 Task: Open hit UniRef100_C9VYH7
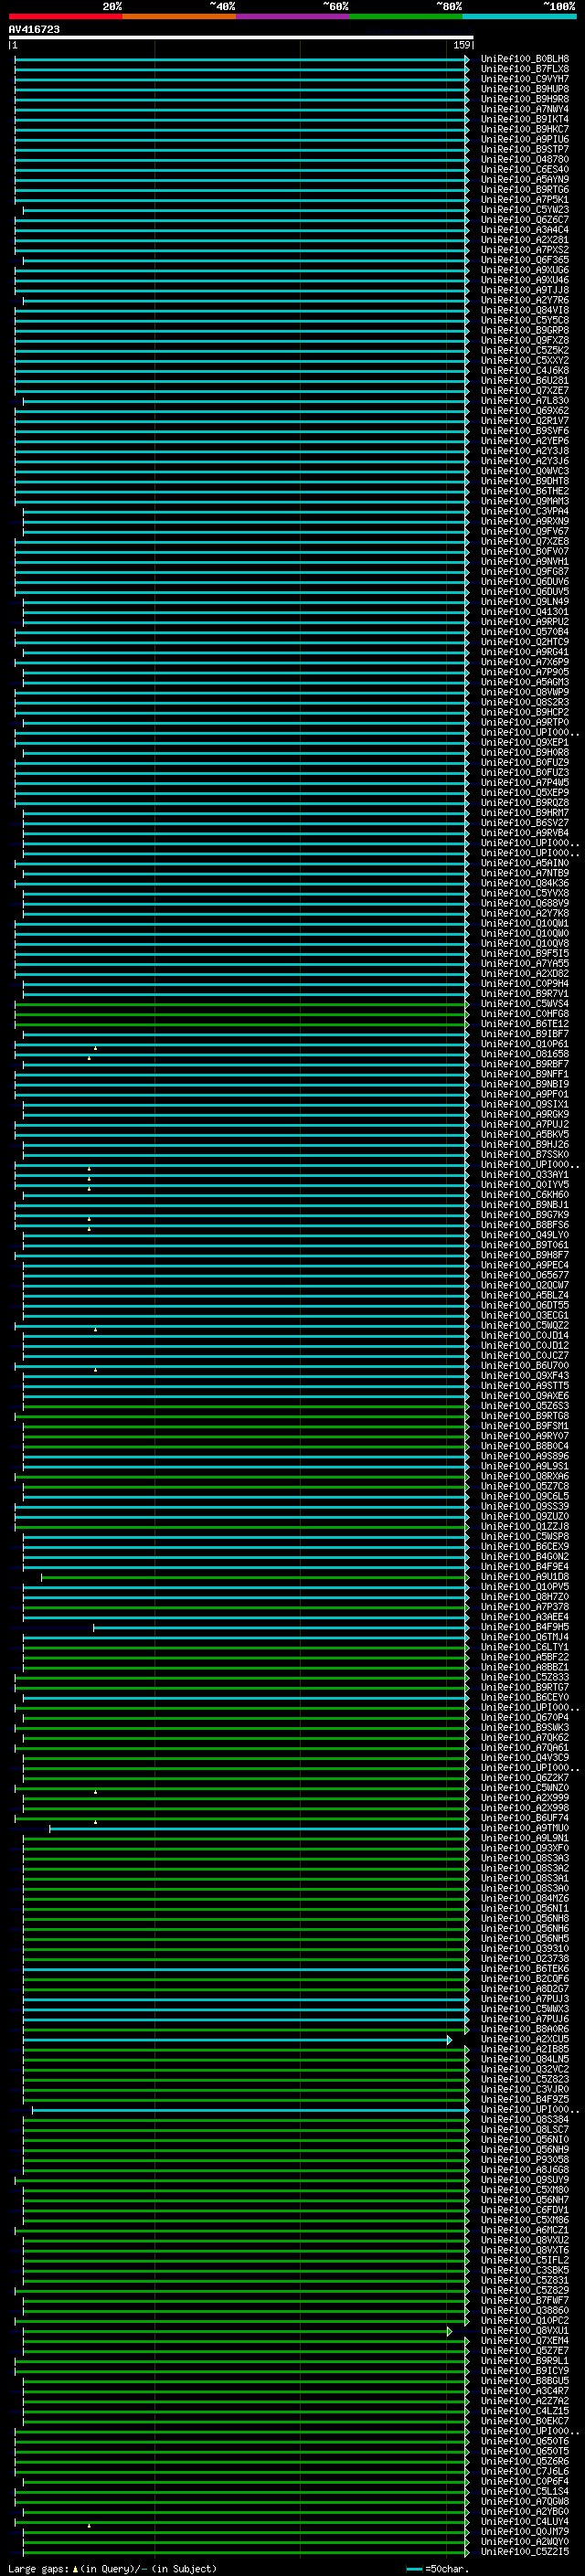point(525,79)
